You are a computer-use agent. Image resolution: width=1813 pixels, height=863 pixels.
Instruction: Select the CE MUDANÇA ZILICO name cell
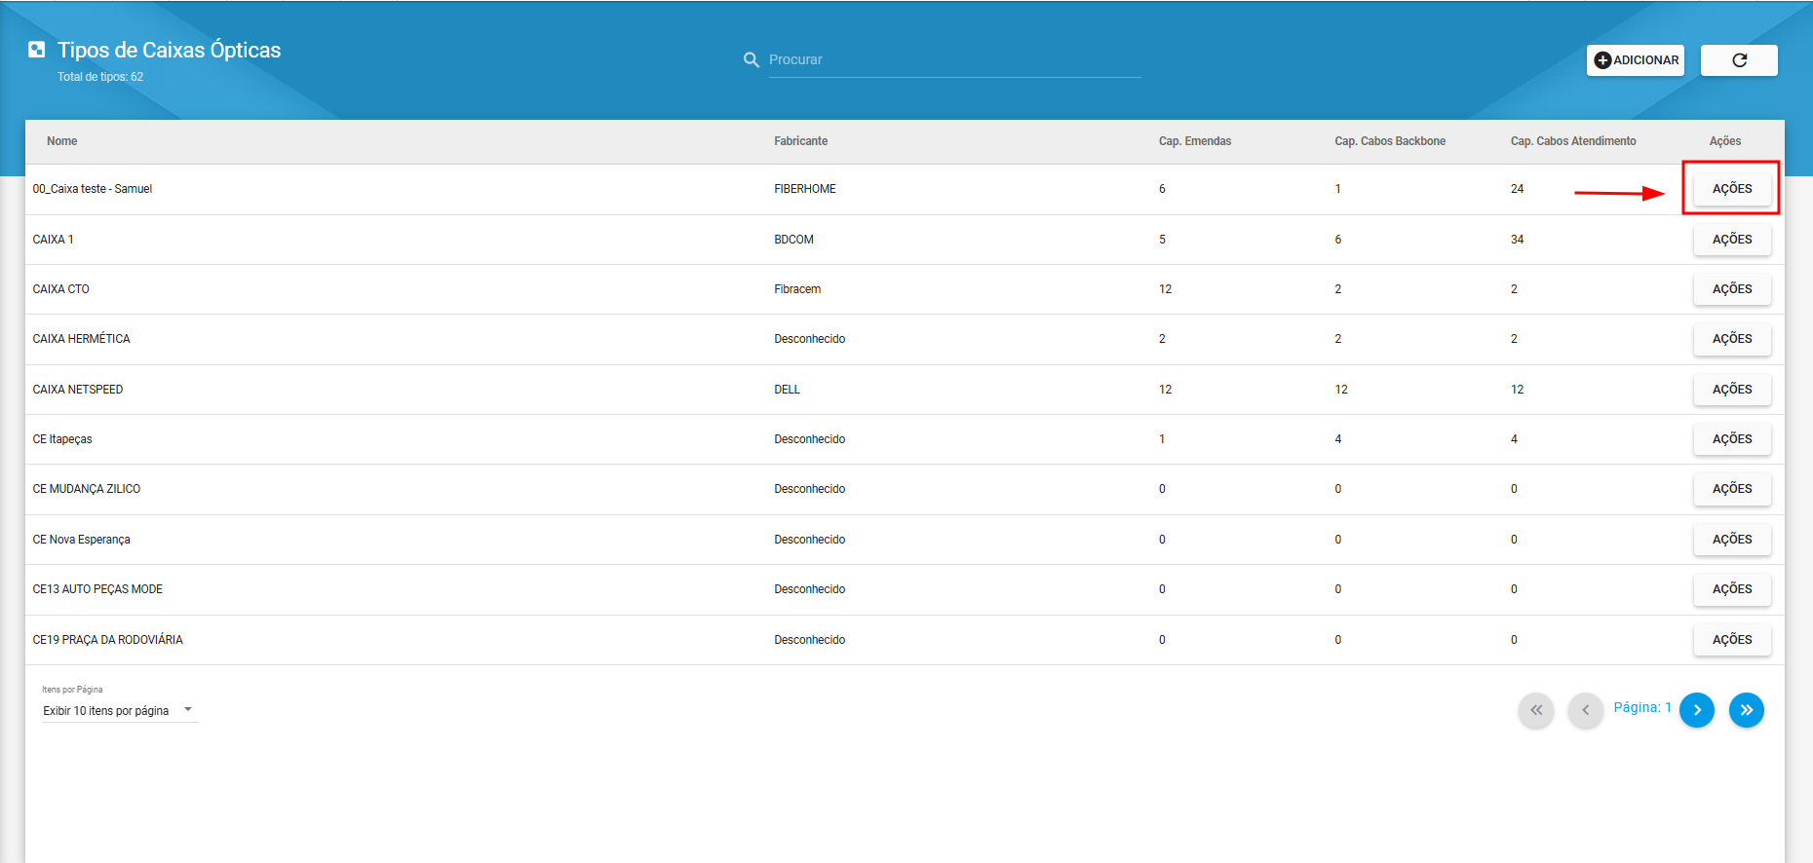(87, 489)
